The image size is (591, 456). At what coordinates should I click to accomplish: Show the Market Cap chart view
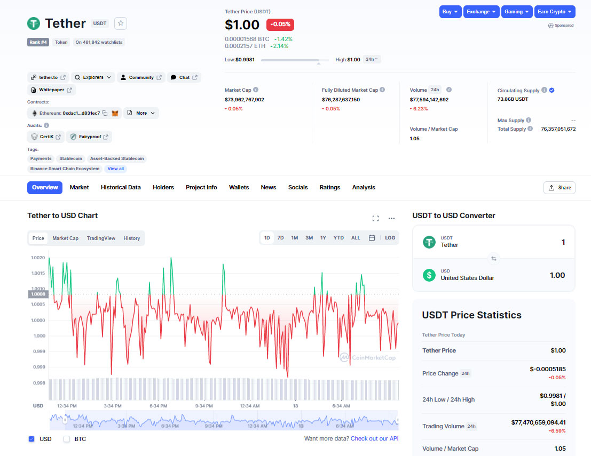tap(65, 238)
